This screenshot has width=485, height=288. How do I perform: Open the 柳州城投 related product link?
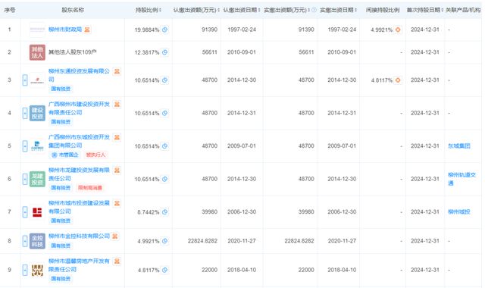pos(459,212)
